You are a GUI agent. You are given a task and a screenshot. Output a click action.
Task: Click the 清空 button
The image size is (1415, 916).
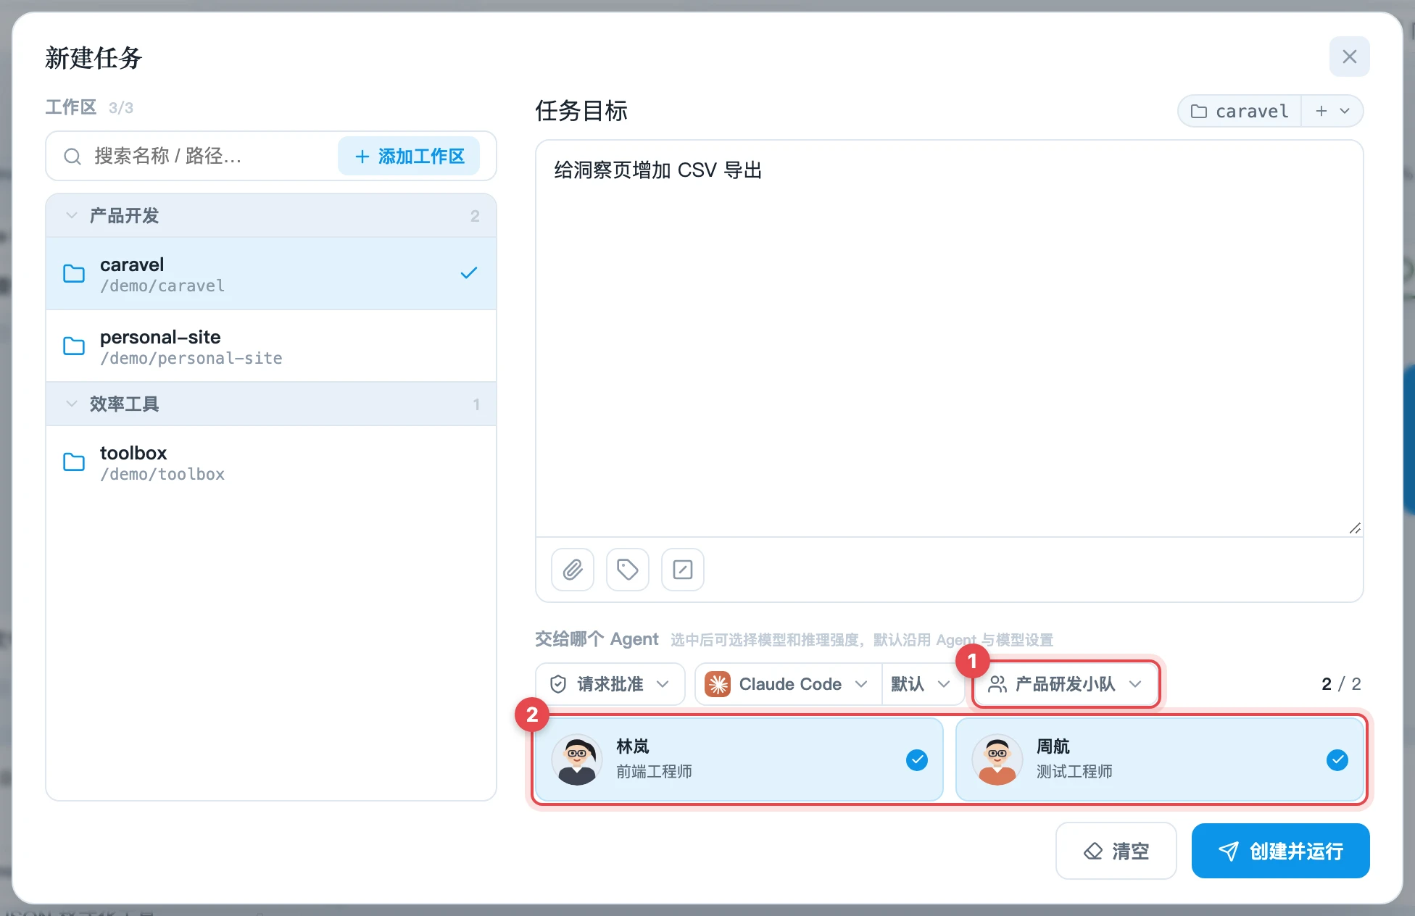(x=1116, y=851)
